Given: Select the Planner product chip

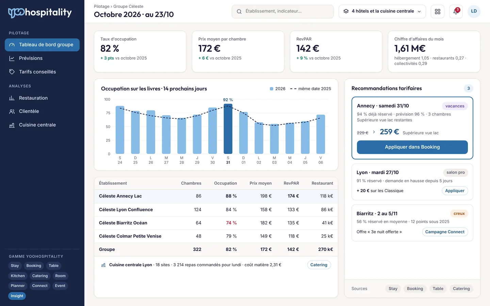Looking at the screenshot, I should pyautogui.click(x=18, y=286).
